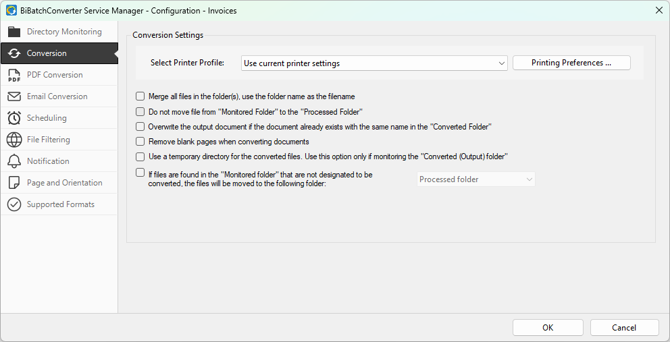Viewport: 670px width, 342px height.
Task: Click the Directory Monitoring folder icon
Action: (x=14, y=32)
